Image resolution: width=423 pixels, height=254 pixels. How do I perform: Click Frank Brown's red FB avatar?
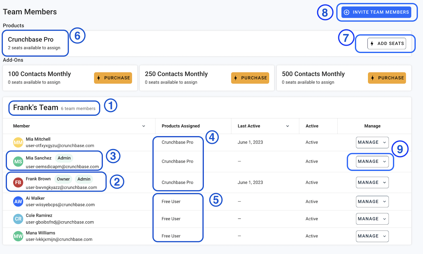click(18, 182)
